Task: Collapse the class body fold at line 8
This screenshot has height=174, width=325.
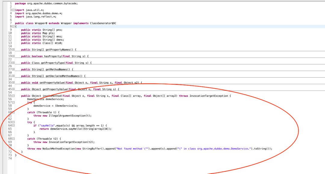Action: tap(13, 26)
